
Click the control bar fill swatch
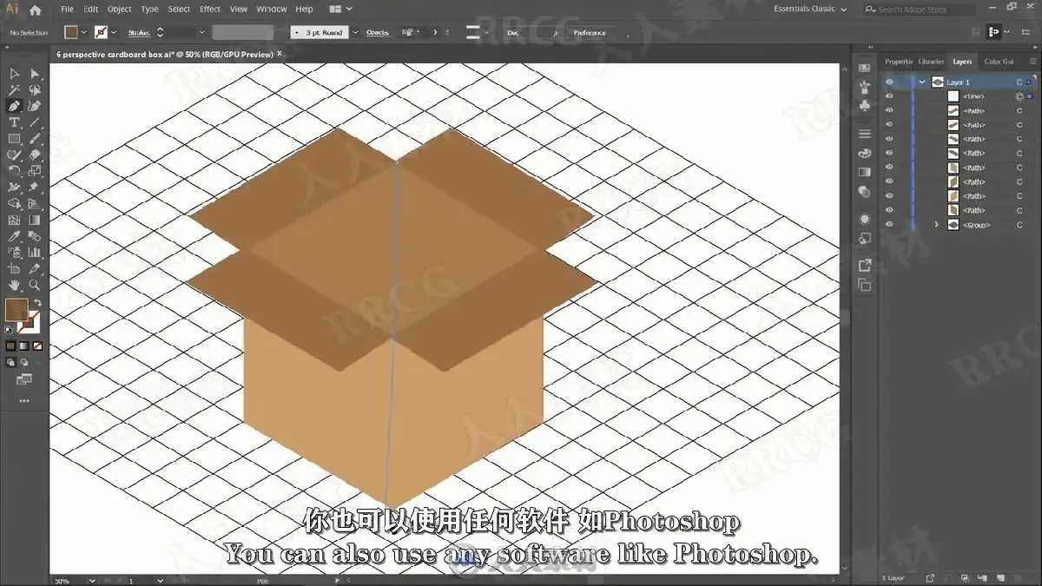click(71, 32)
